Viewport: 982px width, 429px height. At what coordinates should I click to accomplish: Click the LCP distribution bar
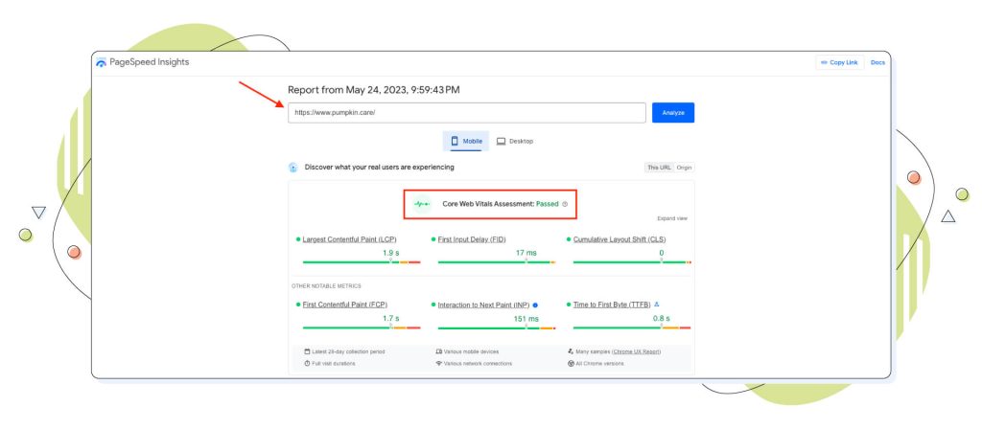pos(362,262)
